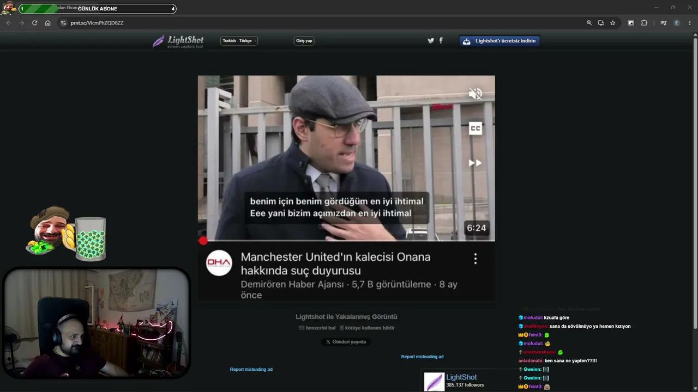
Task: Click the Manchester United Onana video title
Action: pos(335,264)
